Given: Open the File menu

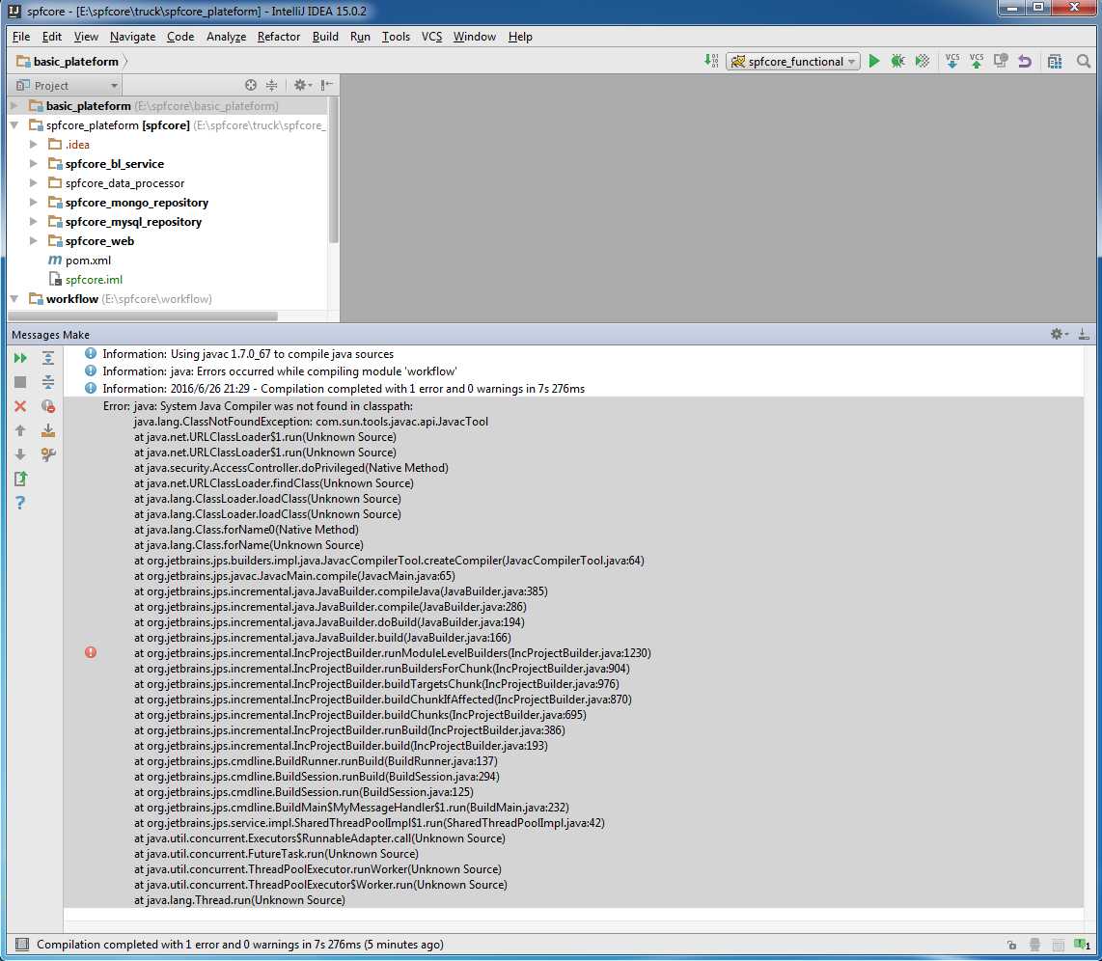Looking at the screenshot, I should point(21,37).
